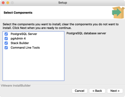Toggle the pgAdmin 4 checkbox
This screenshot has width=125, height=97.
6,39
